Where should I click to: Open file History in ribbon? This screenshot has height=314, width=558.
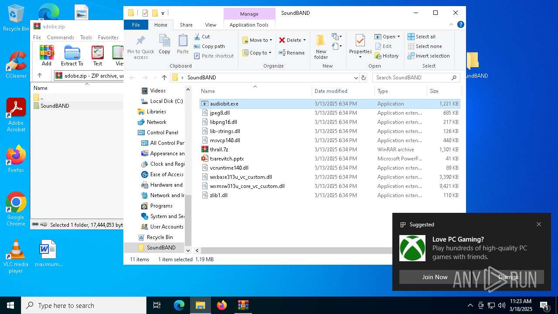coord(386,56)
